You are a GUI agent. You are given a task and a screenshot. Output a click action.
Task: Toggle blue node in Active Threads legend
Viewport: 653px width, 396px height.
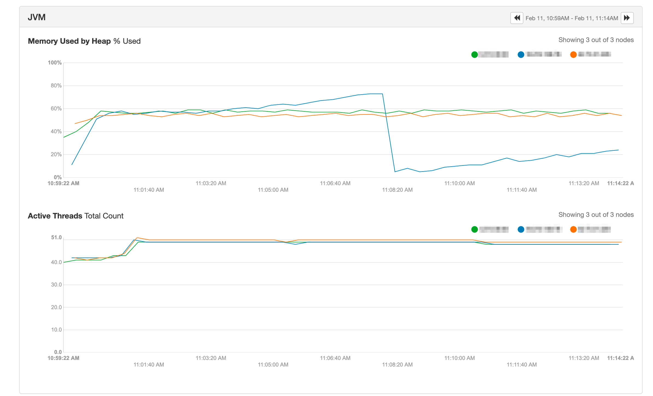521,229
